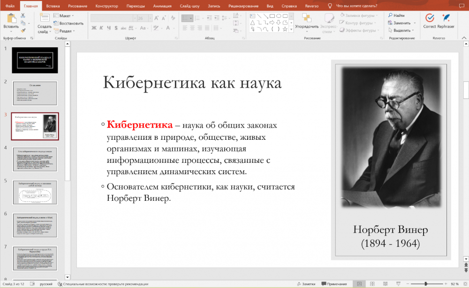This screenshot has width=469, height=288.
Task: Select slide 5 thumbnail in panel
Action: coord(35,191)
